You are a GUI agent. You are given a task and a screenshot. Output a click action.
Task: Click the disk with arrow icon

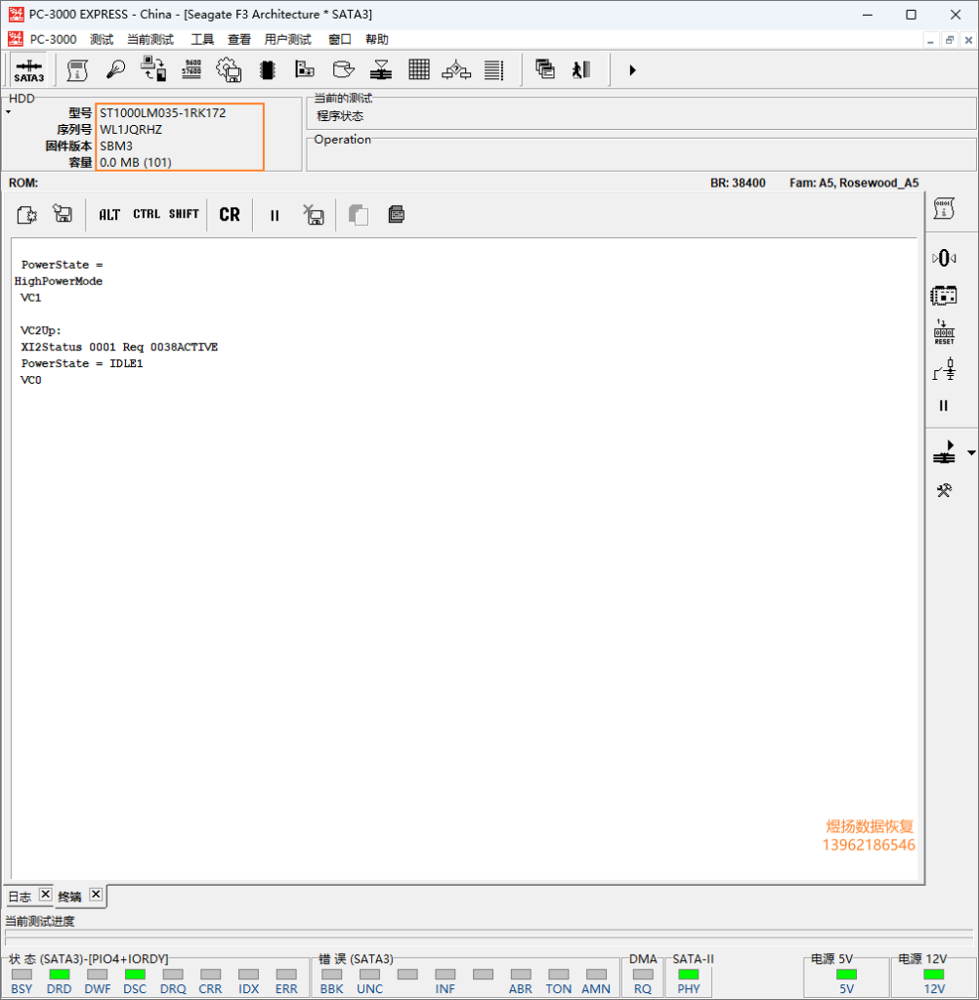pyautogui.click(x=343, y=69)
